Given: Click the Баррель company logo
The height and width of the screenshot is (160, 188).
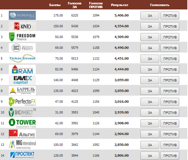Looking at the screenshot, I should click(x=22, y=91).
